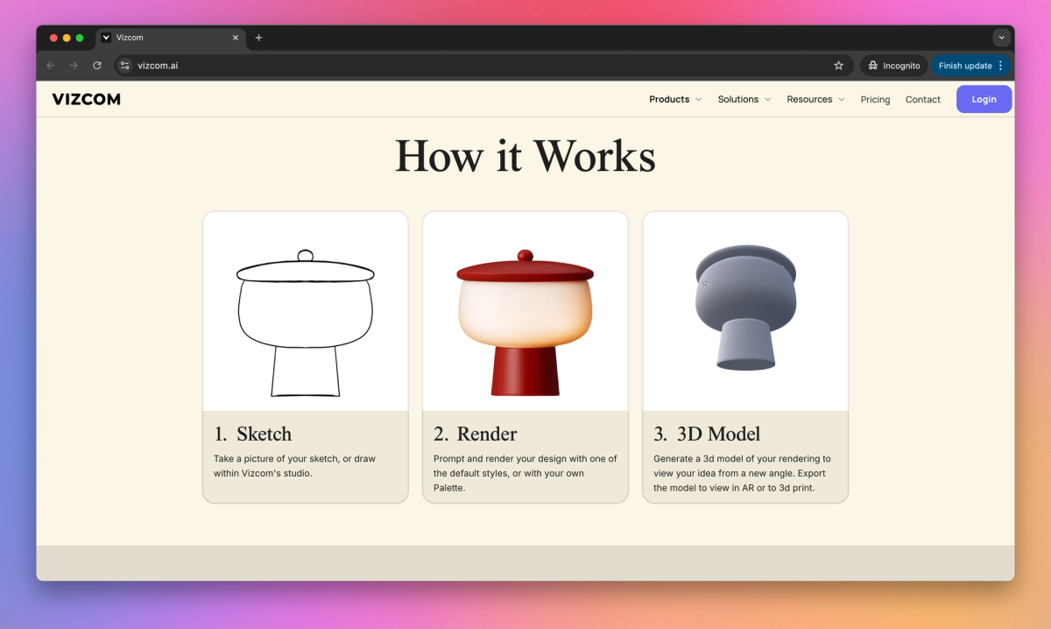The image size is (1051, 629).
Task: Open Chrome three-dot menu
Action: click(1001, 66)
